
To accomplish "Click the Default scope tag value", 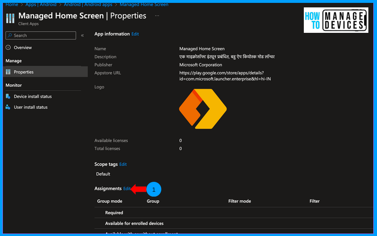I will (103, 174).
